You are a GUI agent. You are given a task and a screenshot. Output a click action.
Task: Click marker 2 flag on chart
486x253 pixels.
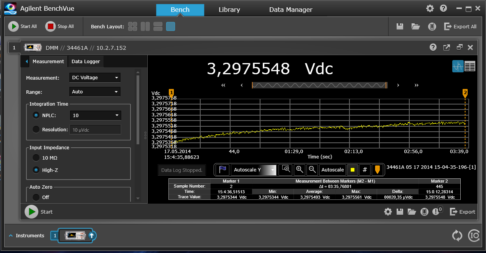click(465, 93)
